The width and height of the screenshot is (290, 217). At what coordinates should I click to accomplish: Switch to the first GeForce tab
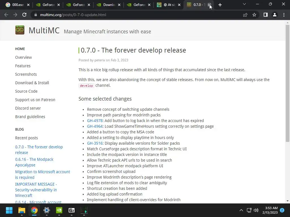click(48, 5)
